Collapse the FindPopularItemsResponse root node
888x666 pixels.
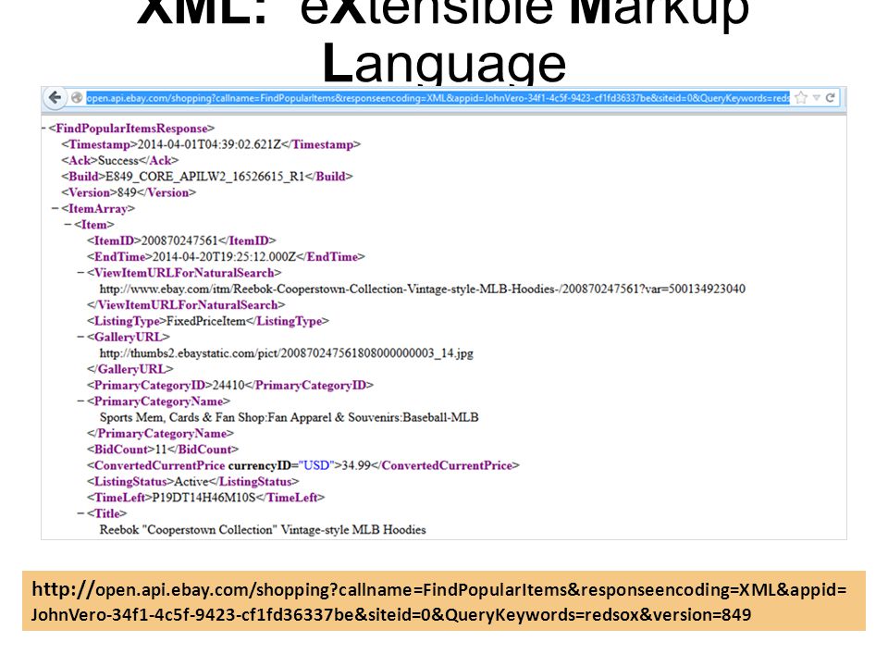[43, 129]
